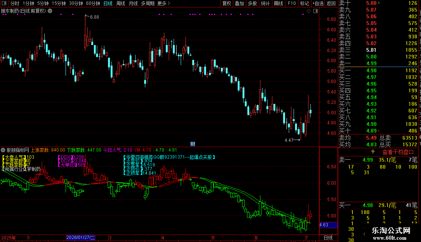The image size is (421, 242).
Task: Click the 29.1/笔 buy queue header
Action: (x=387, y=205)
